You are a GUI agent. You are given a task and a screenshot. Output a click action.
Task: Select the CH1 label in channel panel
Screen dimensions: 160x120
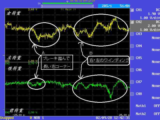click(x=139, y=10)
